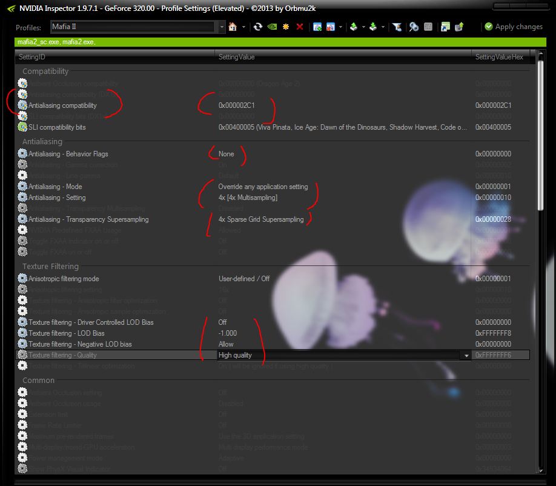Click the Mafia II profile name field
The height and width of the screenshot is (486, 556).
click(x=133, y=27)
